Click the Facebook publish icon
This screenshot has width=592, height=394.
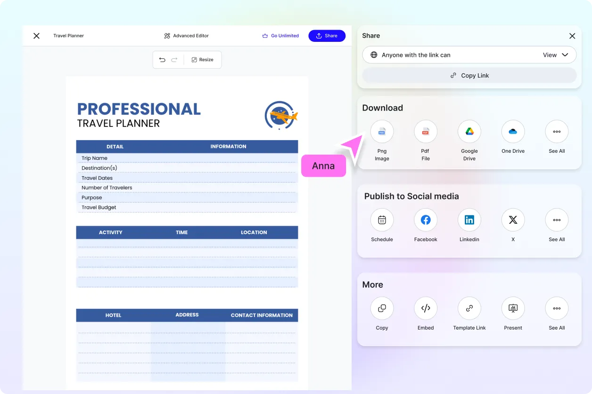pos(426,220)
